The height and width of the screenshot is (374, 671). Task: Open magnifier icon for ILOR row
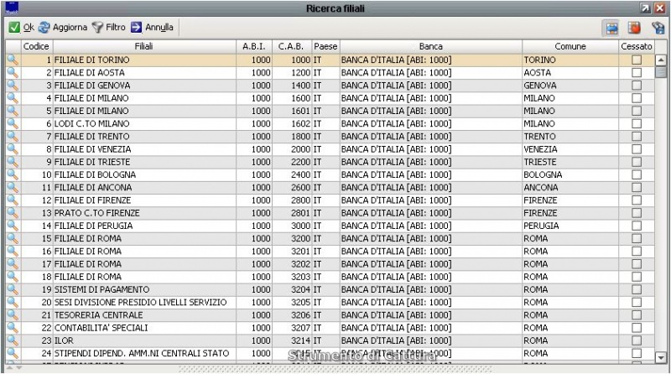pos(13,340)
